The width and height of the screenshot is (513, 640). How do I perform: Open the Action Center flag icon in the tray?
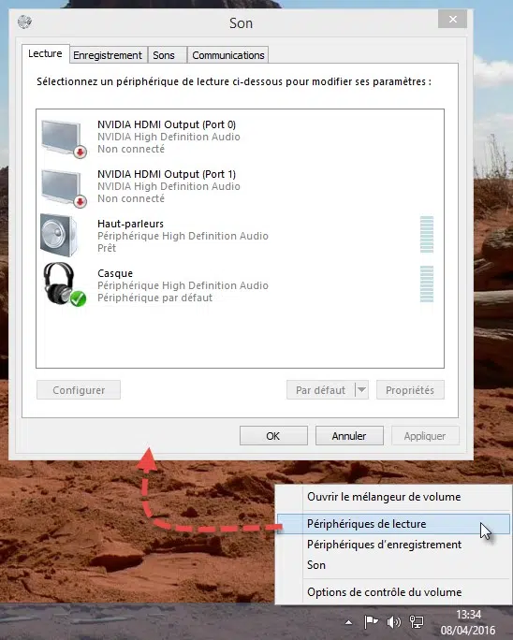[x=371, y=622]
